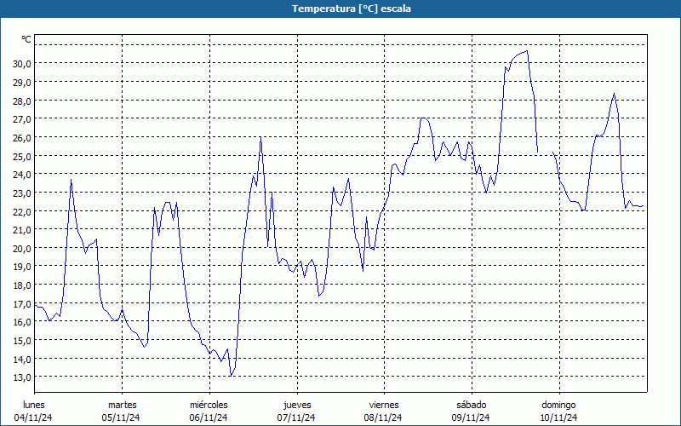Click the 'jueves' day label
This screenshot has height=426, width=681.
(297, 406)
